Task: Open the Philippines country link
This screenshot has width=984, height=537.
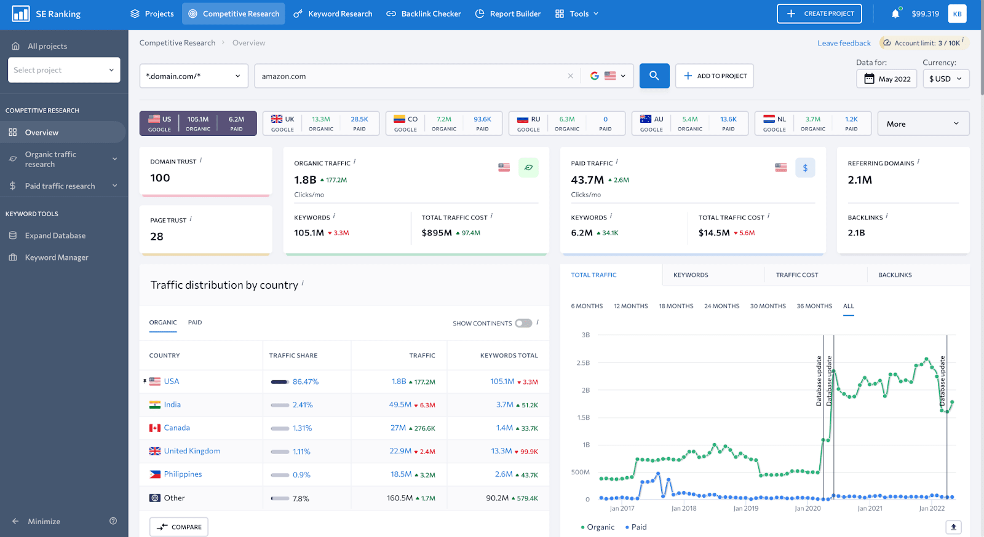Action: (x=183, y=474)
